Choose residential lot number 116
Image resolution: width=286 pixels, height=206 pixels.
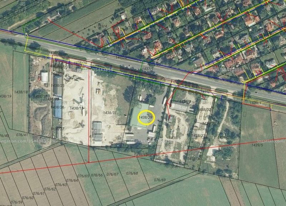[x=235, y=62]
